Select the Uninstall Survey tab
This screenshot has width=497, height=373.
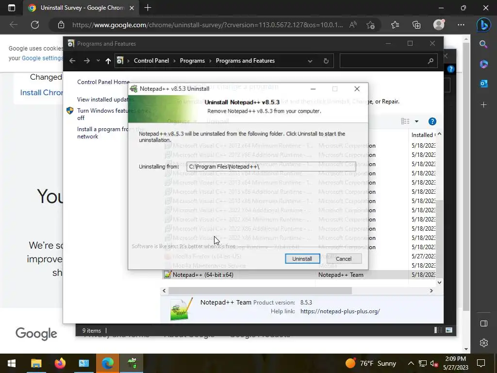pos(81,8)
